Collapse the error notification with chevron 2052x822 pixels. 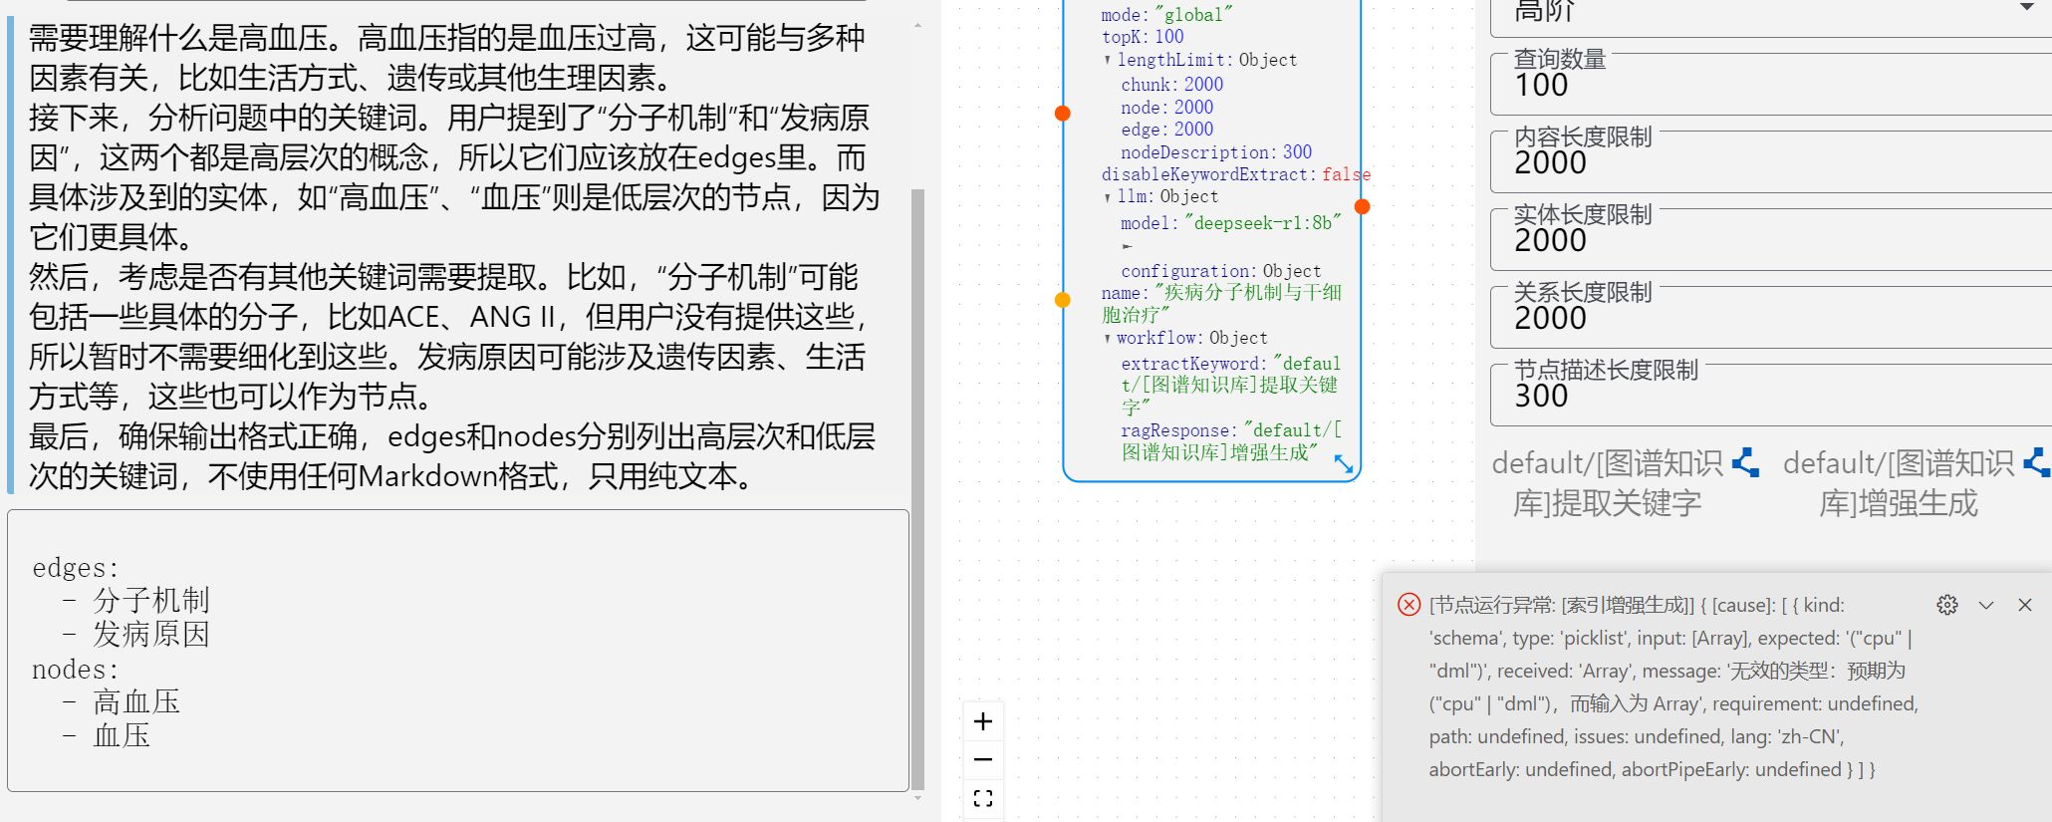click(x=1985, y=605)
